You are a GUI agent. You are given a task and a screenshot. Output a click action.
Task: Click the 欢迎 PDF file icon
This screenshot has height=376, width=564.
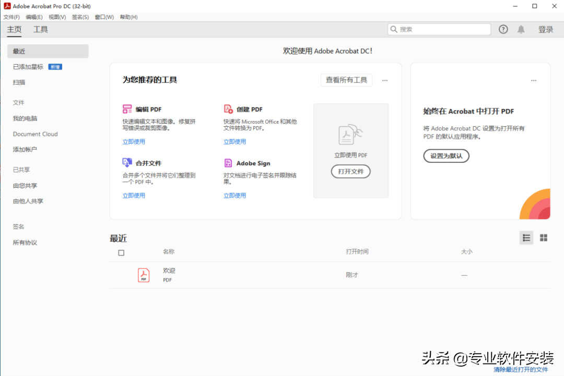coord(144,275)
